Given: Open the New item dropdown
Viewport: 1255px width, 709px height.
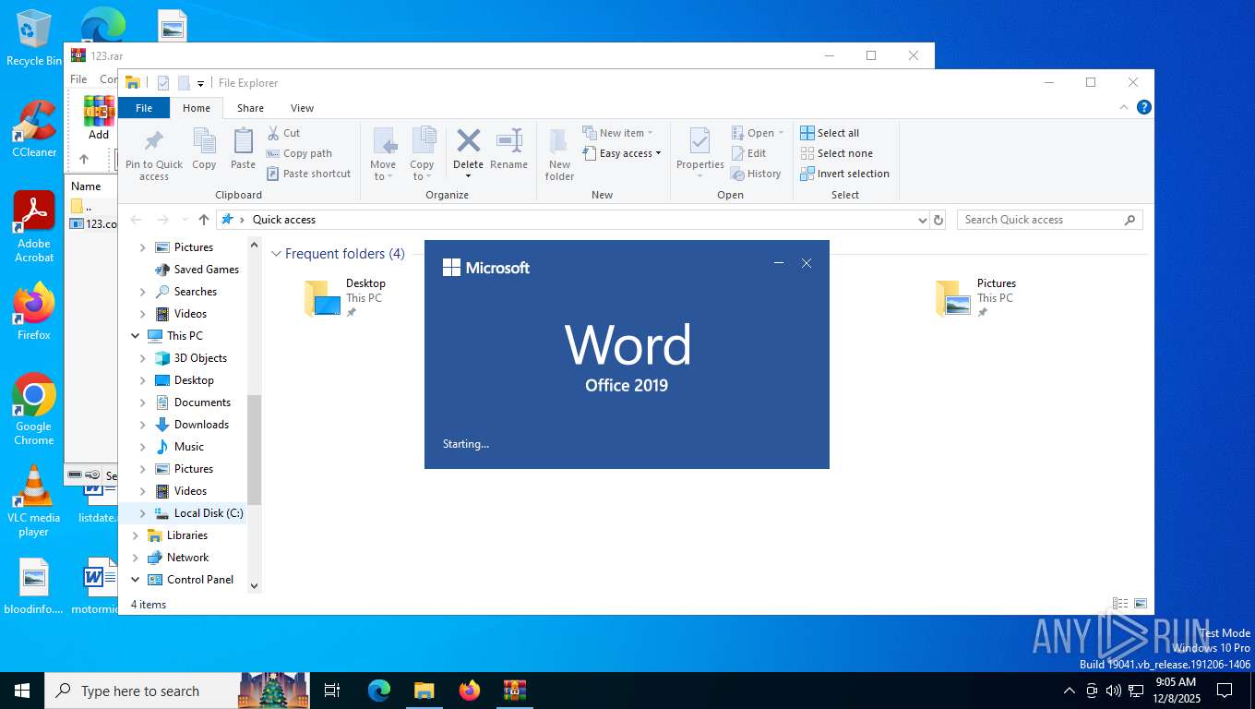Looking at the screenshot, I should [x=650, y=133].
